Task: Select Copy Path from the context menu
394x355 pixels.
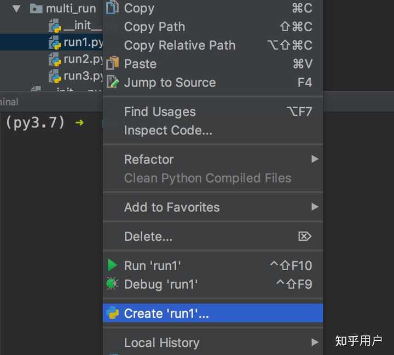Action: click(154, 27)
